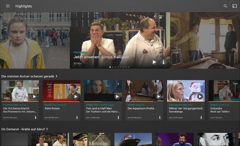Screen dimensions: 240x146
Task: Click the 'Highlights' header title
Action: (24, 6)
